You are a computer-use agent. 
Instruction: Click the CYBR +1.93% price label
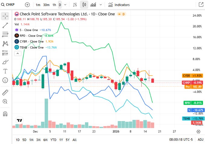click(x=192, y=76)
